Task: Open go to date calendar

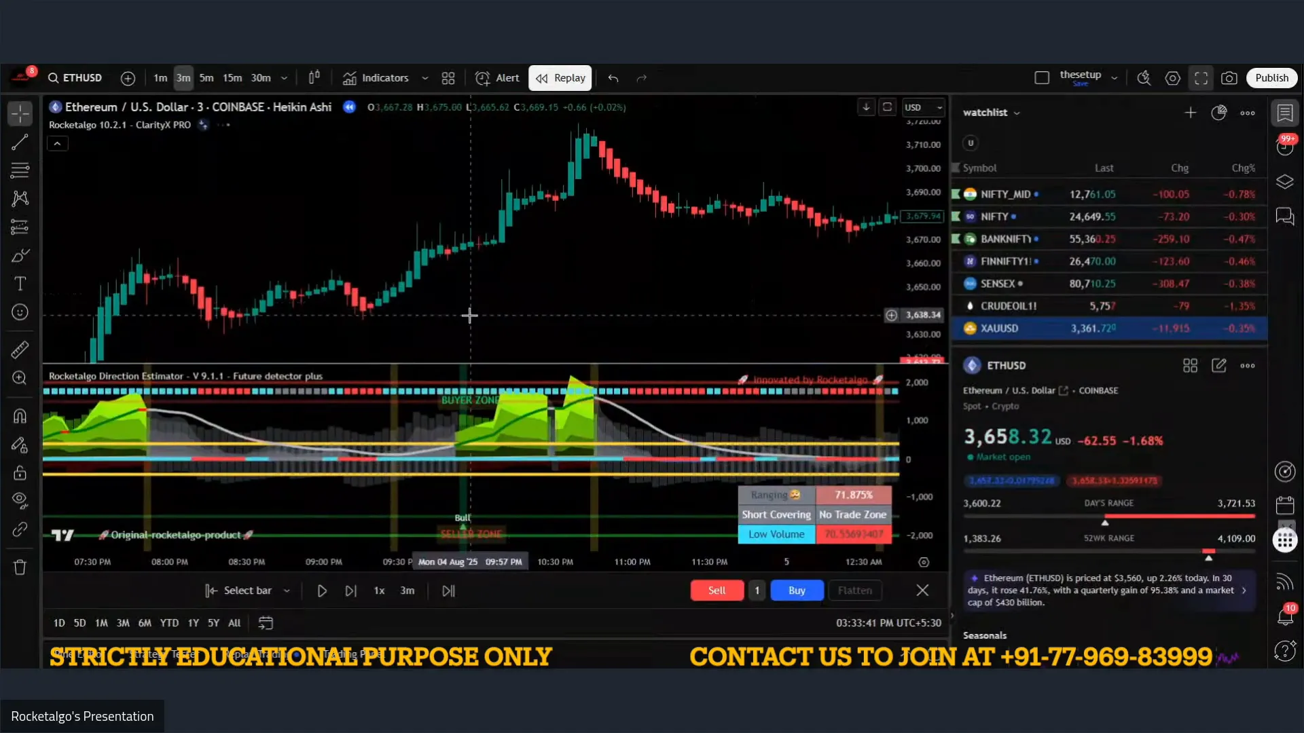Action: (266, 623)
